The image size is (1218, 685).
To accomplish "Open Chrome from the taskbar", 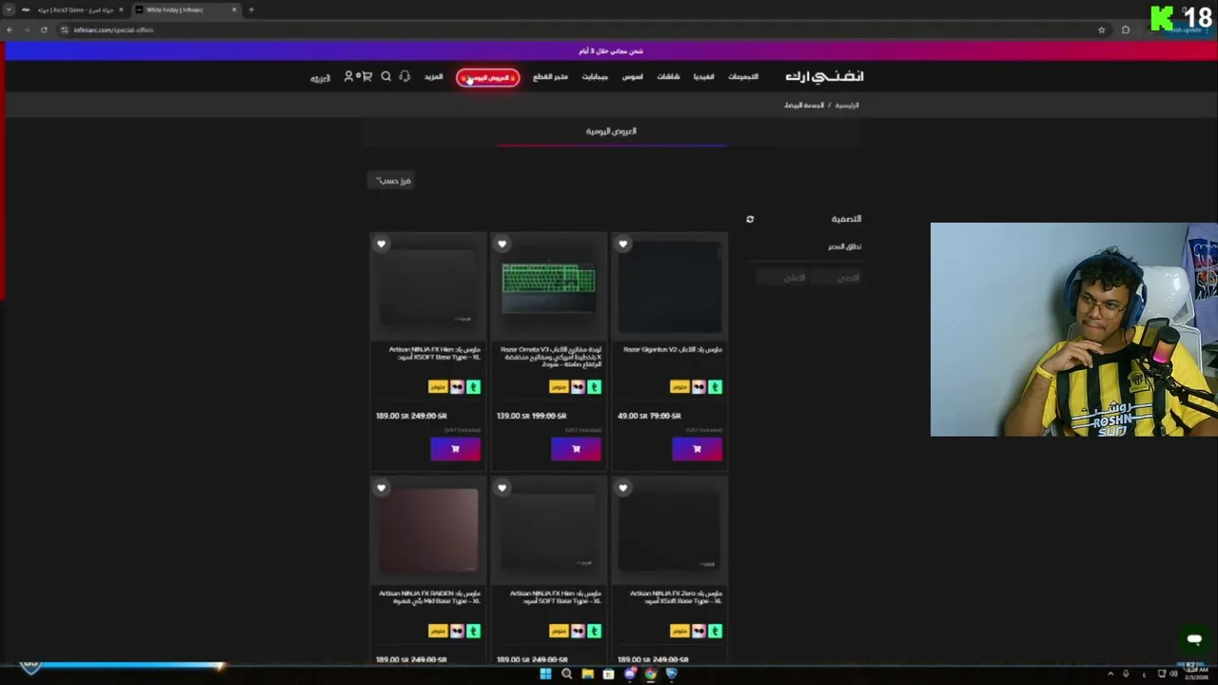I will (650, 674).
